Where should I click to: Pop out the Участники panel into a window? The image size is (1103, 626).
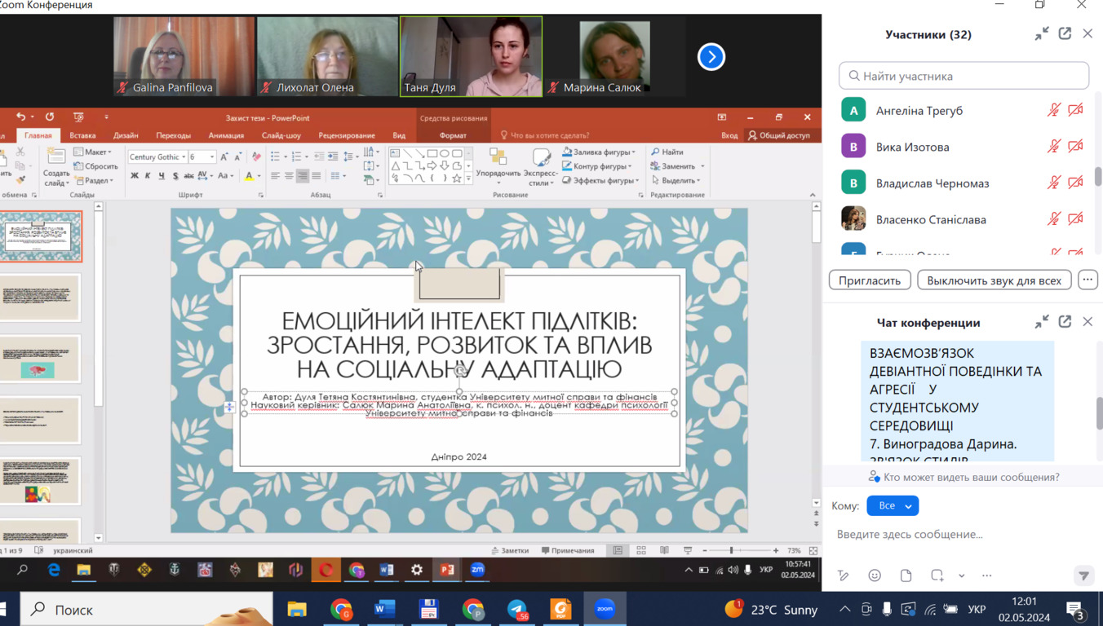click(x=1065, y=33)
